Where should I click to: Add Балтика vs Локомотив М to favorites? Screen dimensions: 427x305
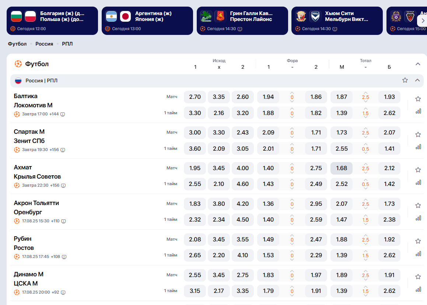[x=418, y=99]
